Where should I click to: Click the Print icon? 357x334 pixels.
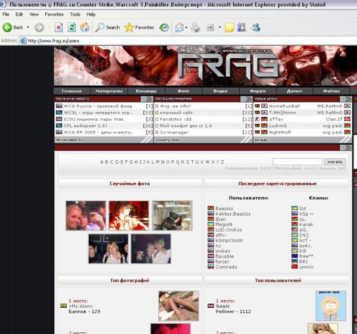(195, 27)
